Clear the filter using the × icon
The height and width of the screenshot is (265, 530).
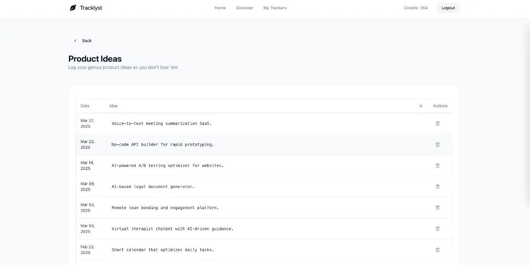point(421,106)
